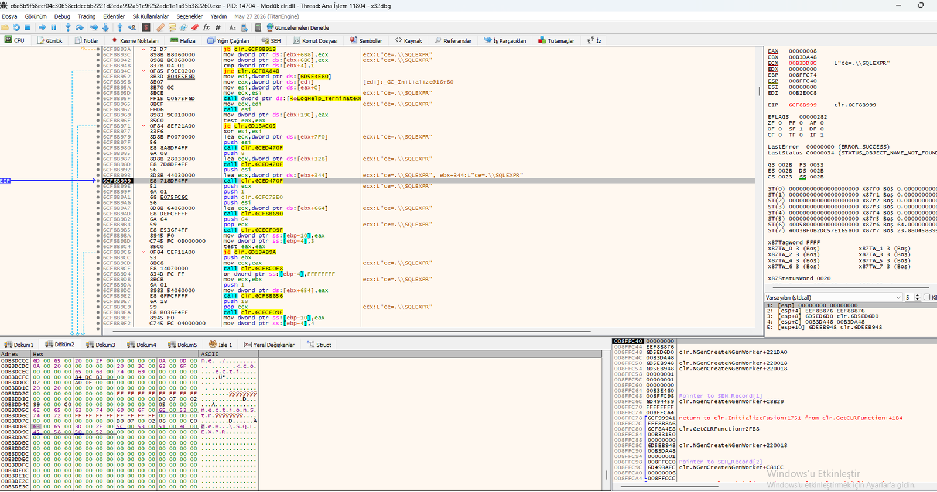The width and height of the screenshot is (937, 492).
Task: Select the Döküm3 dump tab
Action: [101, 345]
